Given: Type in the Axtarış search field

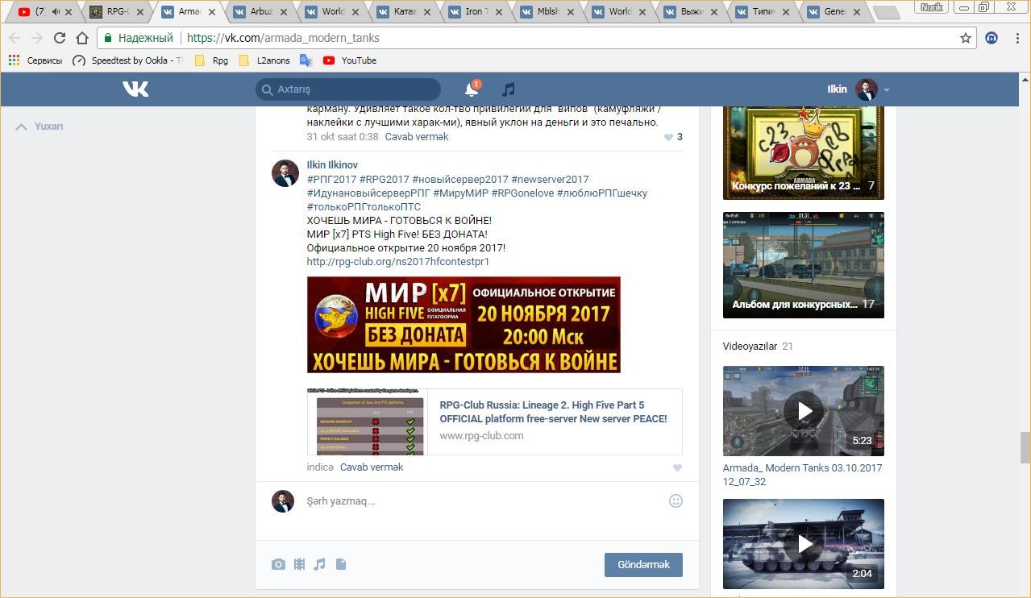Looking at the screenshot, I should pyautogui.click(x=348, y=89).
